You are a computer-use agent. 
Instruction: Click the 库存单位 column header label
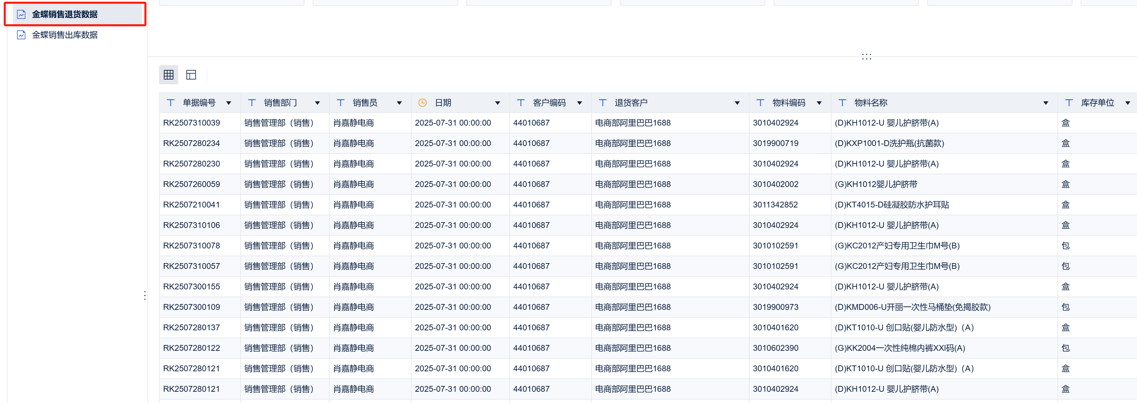pyautogui.click(x=1097, y=103)
